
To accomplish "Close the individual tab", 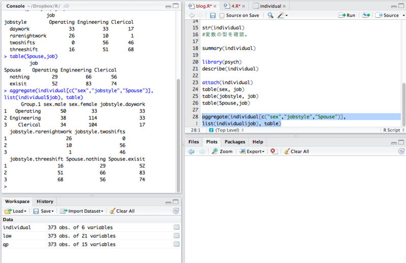I will click(x=284, y=6).
